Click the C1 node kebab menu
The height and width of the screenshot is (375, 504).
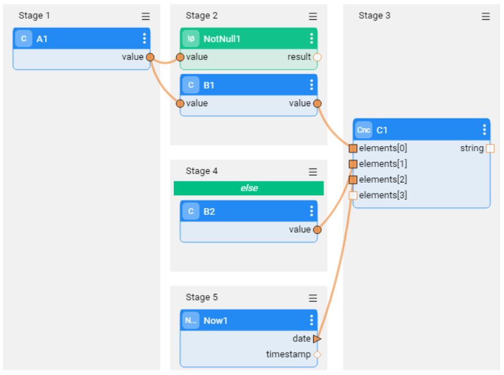pos(485,130)
